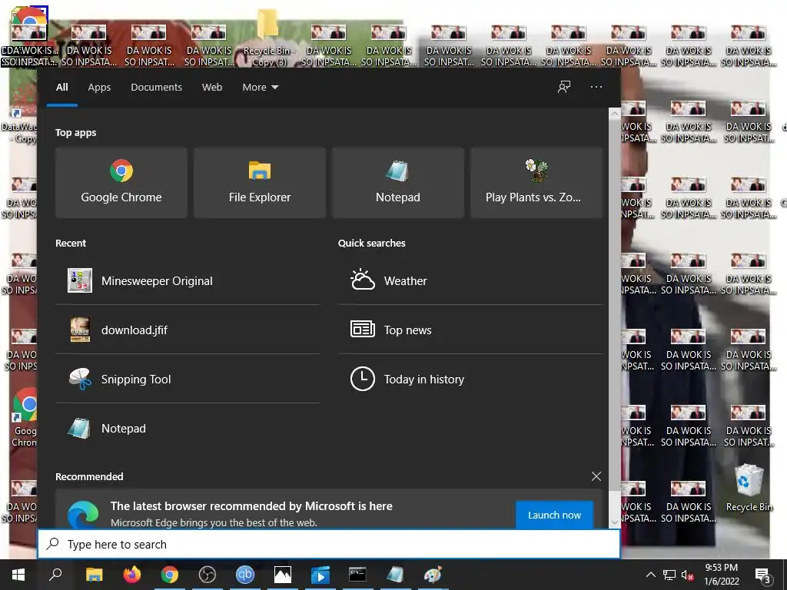This screenshot has height=590, width=787.
Task: Show hidden system tray icons
Action: click(650, 575)
